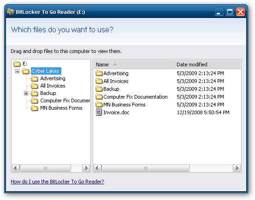Screen dimensions: 255x200
Task: Maximize the BitLocker To Go Reader window
Action: pos(230,12)
